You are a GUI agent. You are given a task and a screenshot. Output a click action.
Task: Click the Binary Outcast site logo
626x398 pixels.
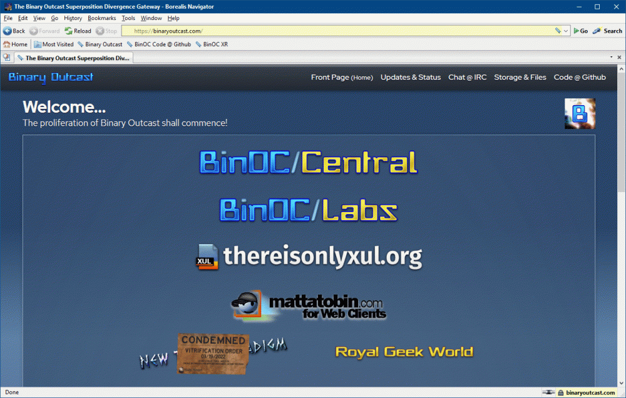point(51,77)
